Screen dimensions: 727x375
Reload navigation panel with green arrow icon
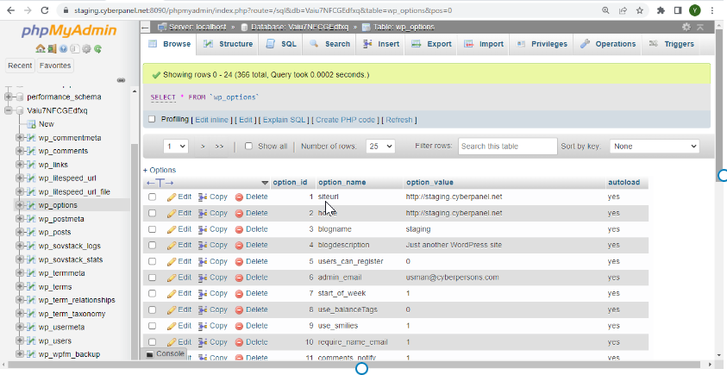click(97, 48)
